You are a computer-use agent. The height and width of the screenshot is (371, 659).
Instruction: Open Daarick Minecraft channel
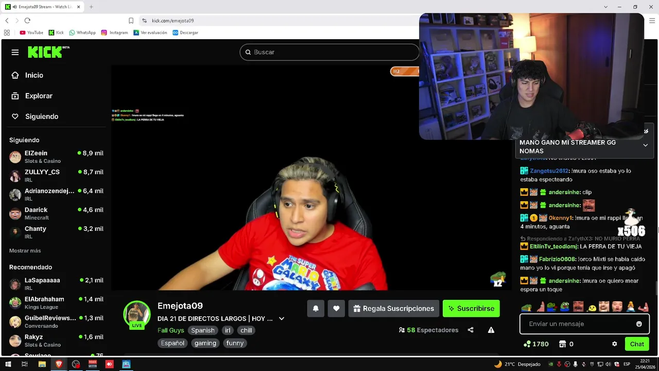point(56,213)
